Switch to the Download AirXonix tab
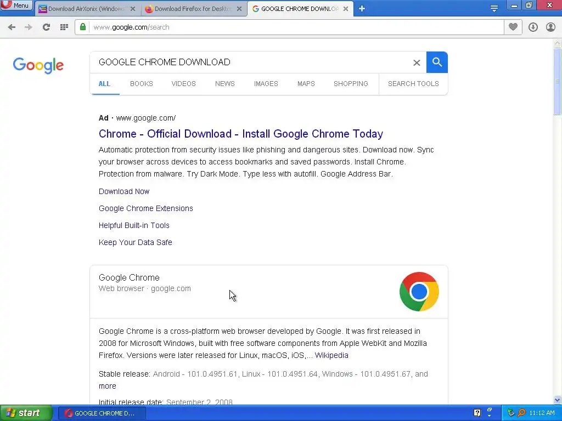 pos(88,9)
